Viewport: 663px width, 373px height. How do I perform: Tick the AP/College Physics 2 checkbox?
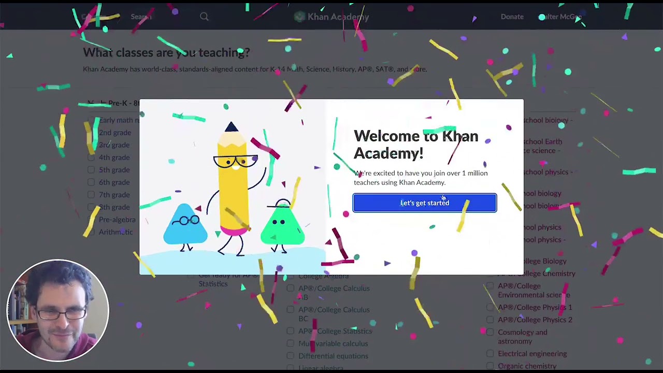point(490,320)
